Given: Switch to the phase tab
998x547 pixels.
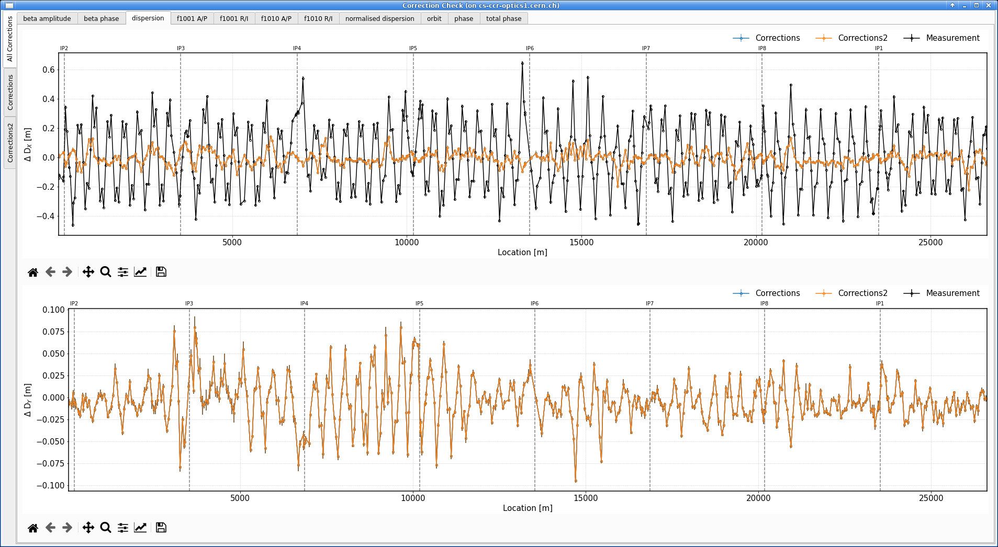Looking at the screenshot, I should tap(464, 18).
